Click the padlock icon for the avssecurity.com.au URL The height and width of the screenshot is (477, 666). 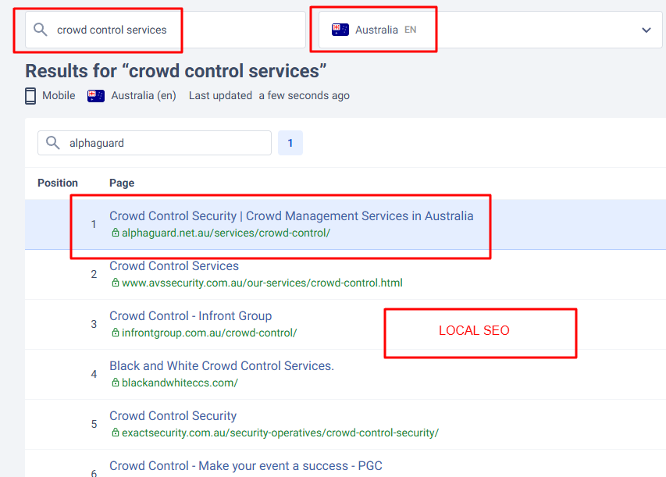pos(115,283)
